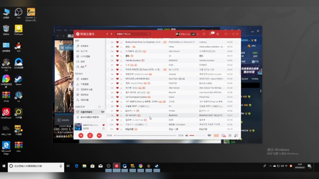Open the MV icon for MY HEAVEN
This screenshot has width=319, height=179.
pos(139,115)
